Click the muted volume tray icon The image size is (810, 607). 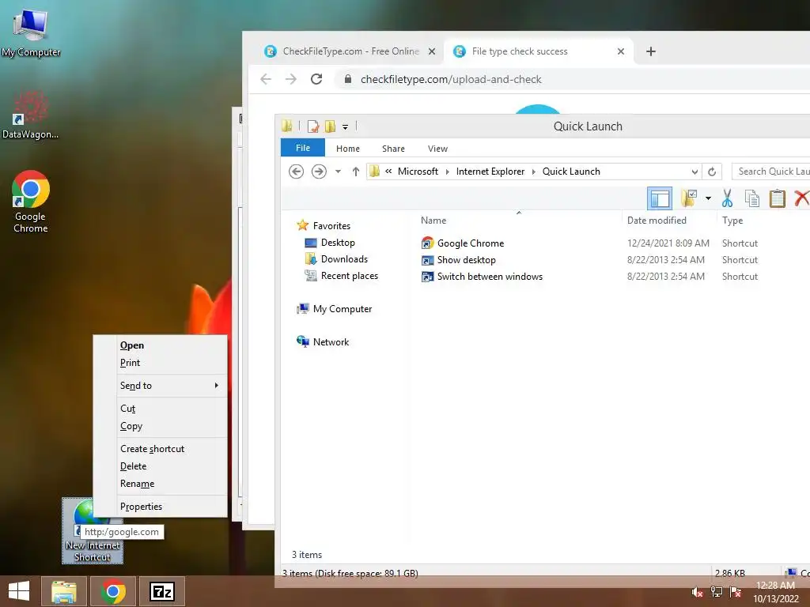tap(698, 592)
